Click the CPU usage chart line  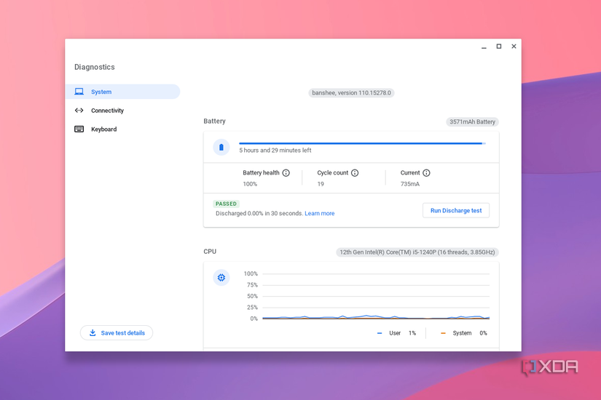[376, 317]
